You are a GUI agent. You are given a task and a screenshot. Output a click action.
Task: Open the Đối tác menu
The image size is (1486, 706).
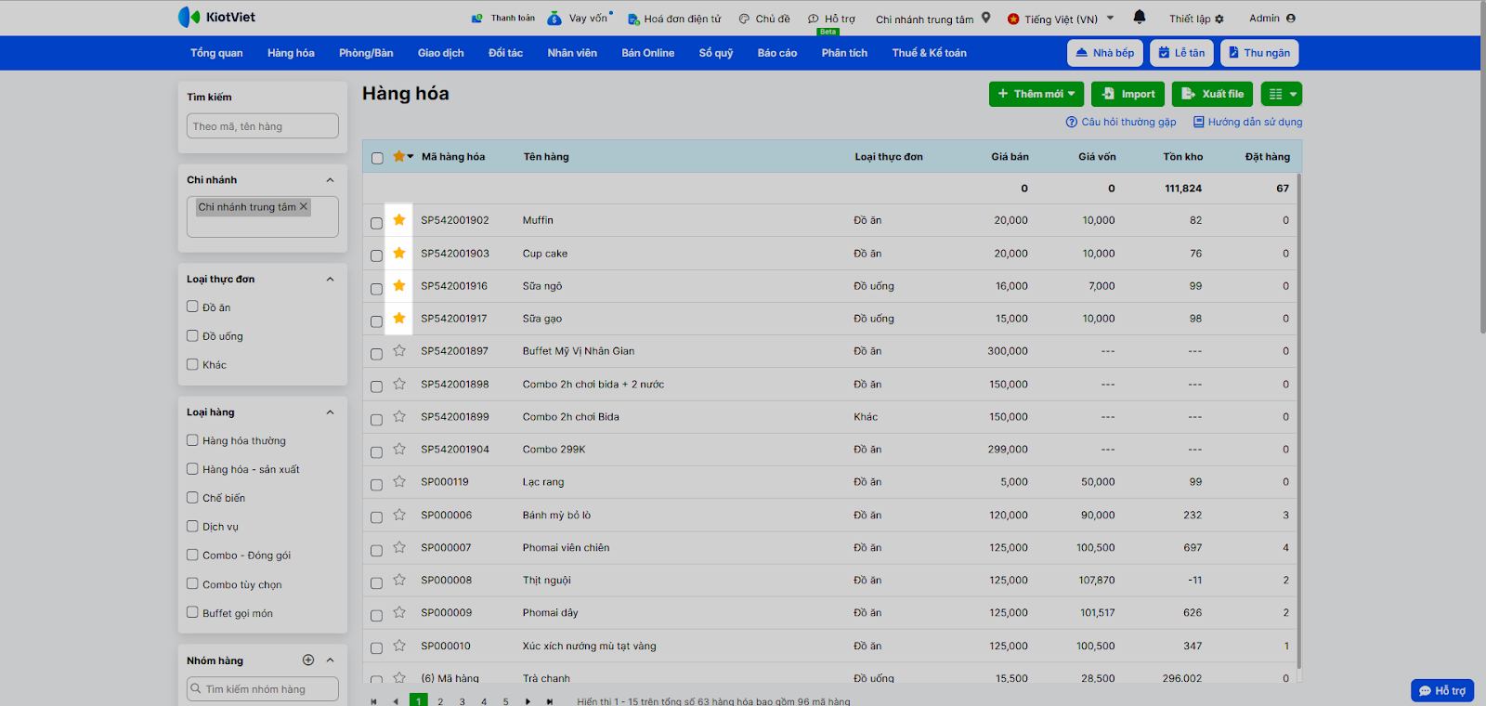point(506,53)
